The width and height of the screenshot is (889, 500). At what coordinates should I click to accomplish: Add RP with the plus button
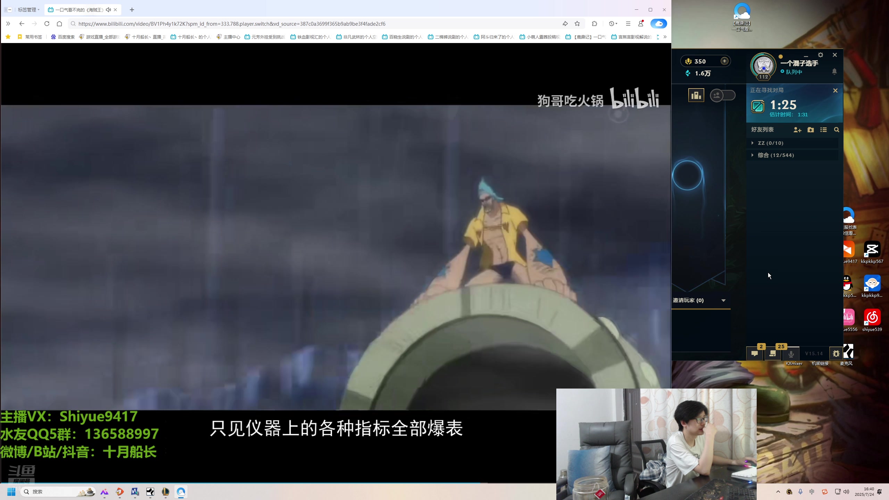tap(724, 61)
